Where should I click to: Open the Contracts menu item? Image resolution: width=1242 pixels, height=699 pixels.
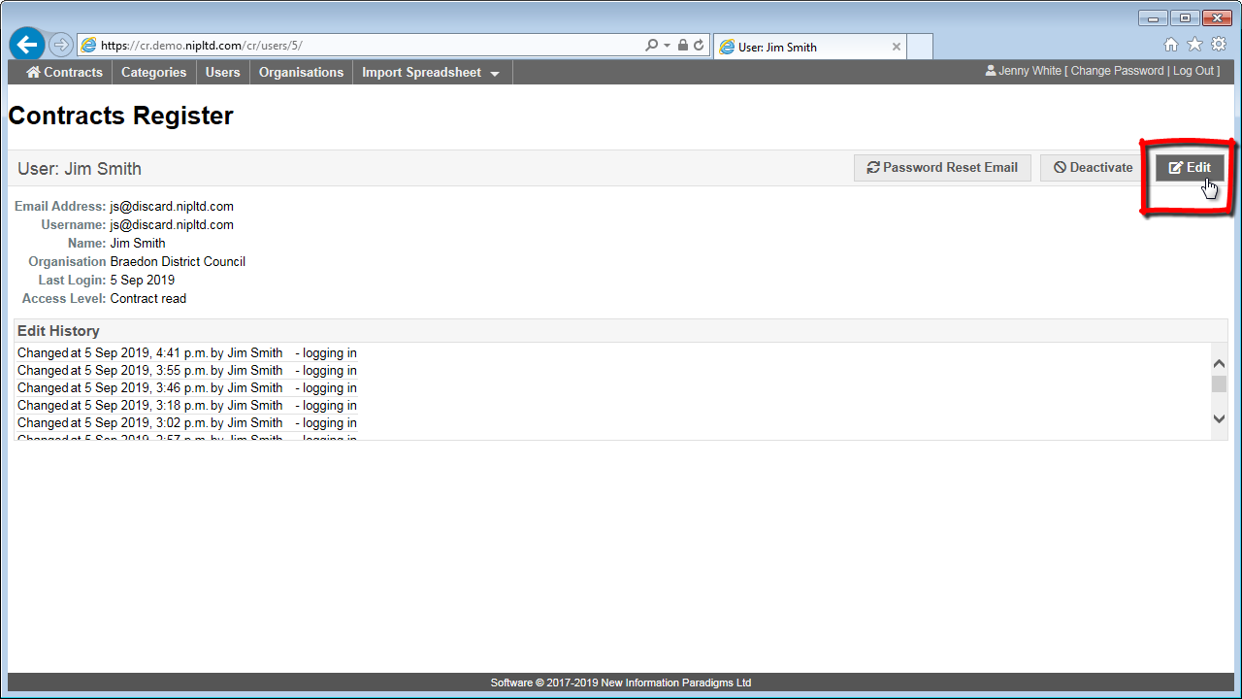point(64,73)
